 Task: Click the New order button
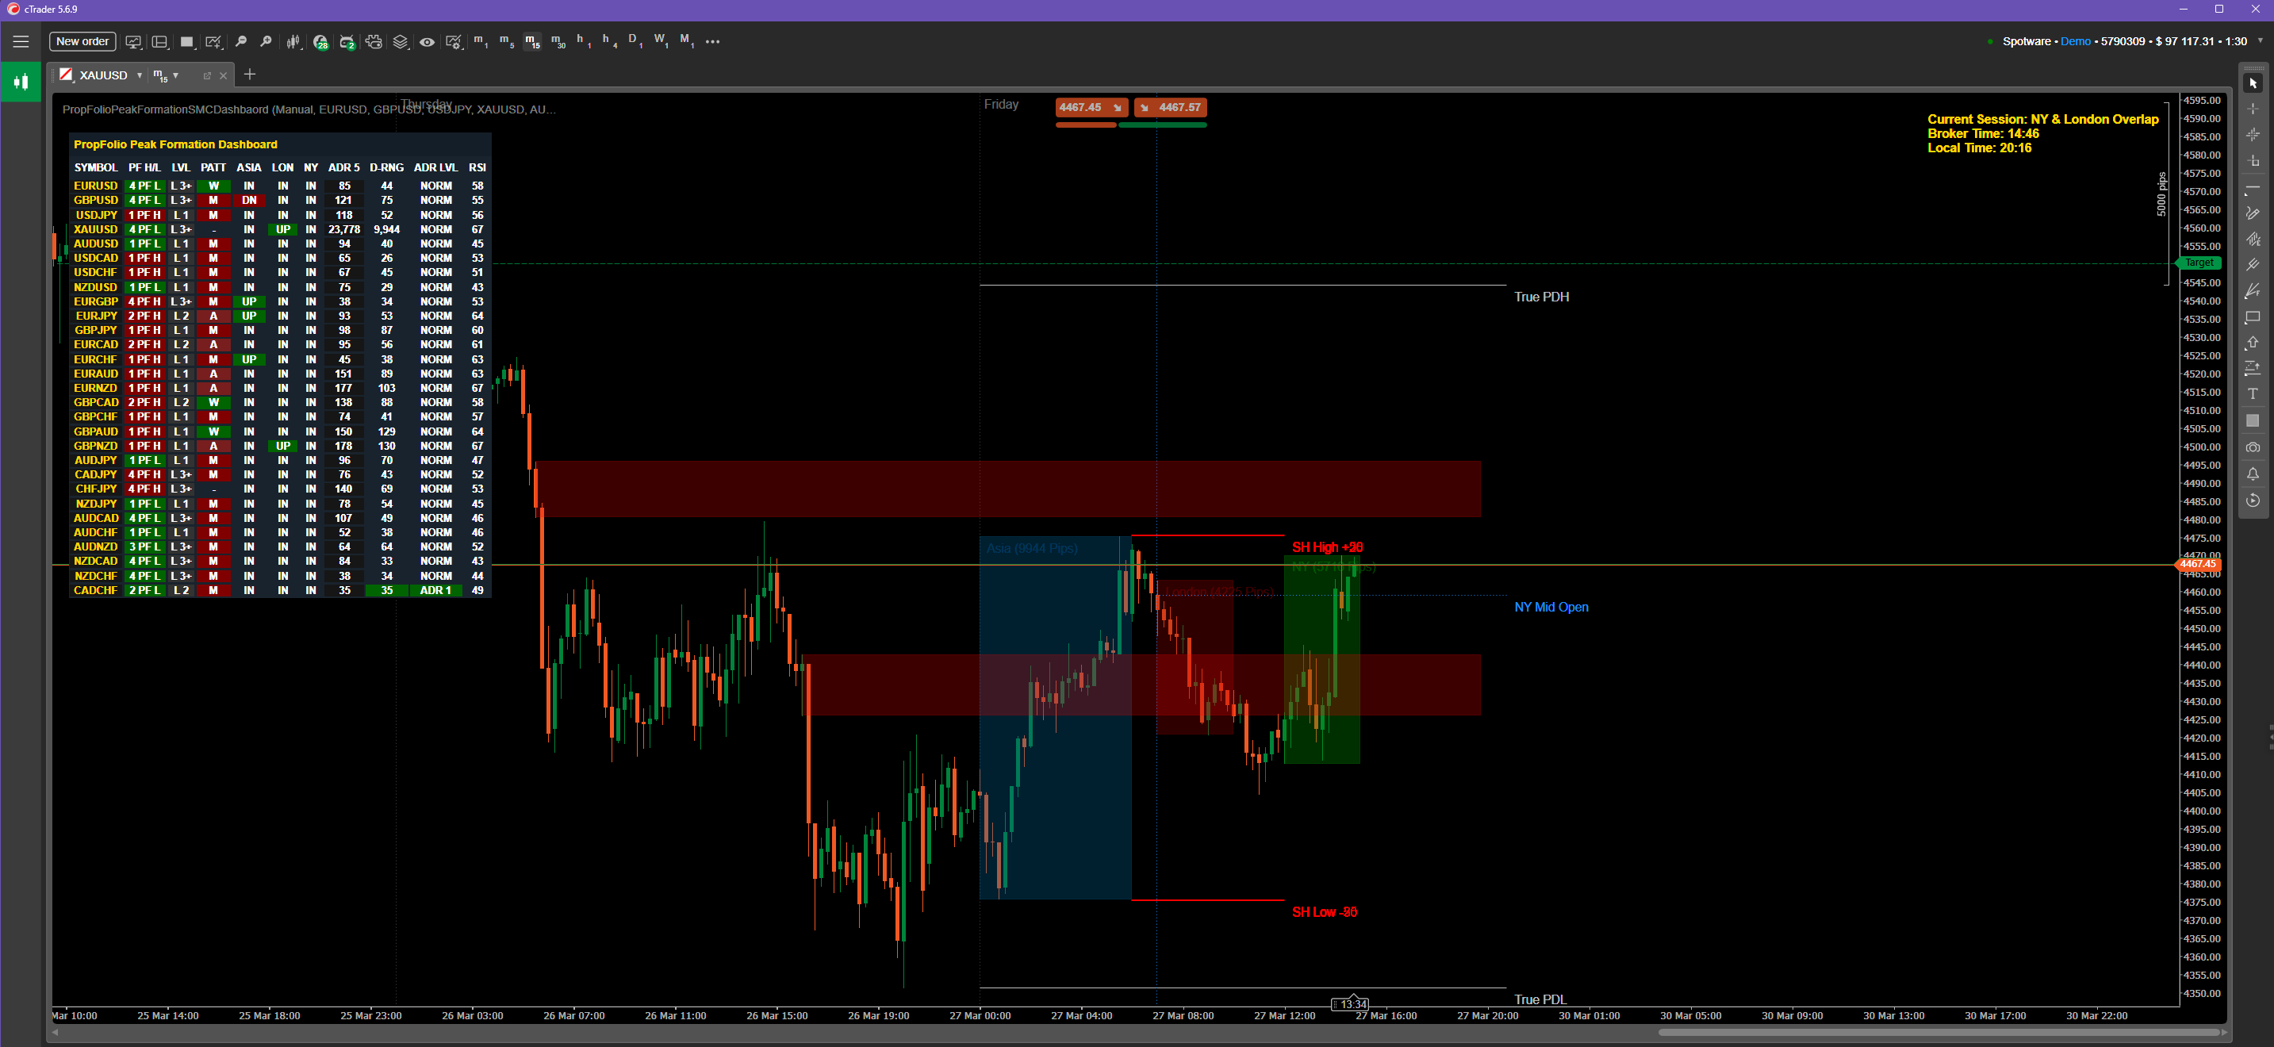point(82,41)
